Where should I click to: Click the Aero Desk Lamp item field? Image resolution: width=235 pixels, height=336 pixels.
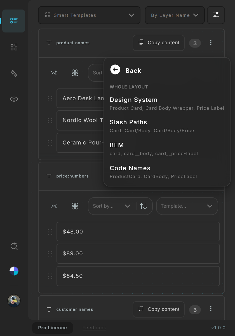[x=80, y=98]
